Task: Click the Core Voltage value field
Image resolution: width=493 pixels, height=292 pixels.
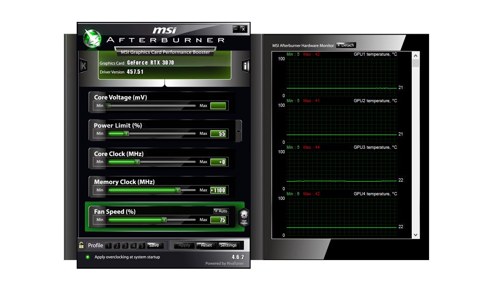Action: point(218,105)
